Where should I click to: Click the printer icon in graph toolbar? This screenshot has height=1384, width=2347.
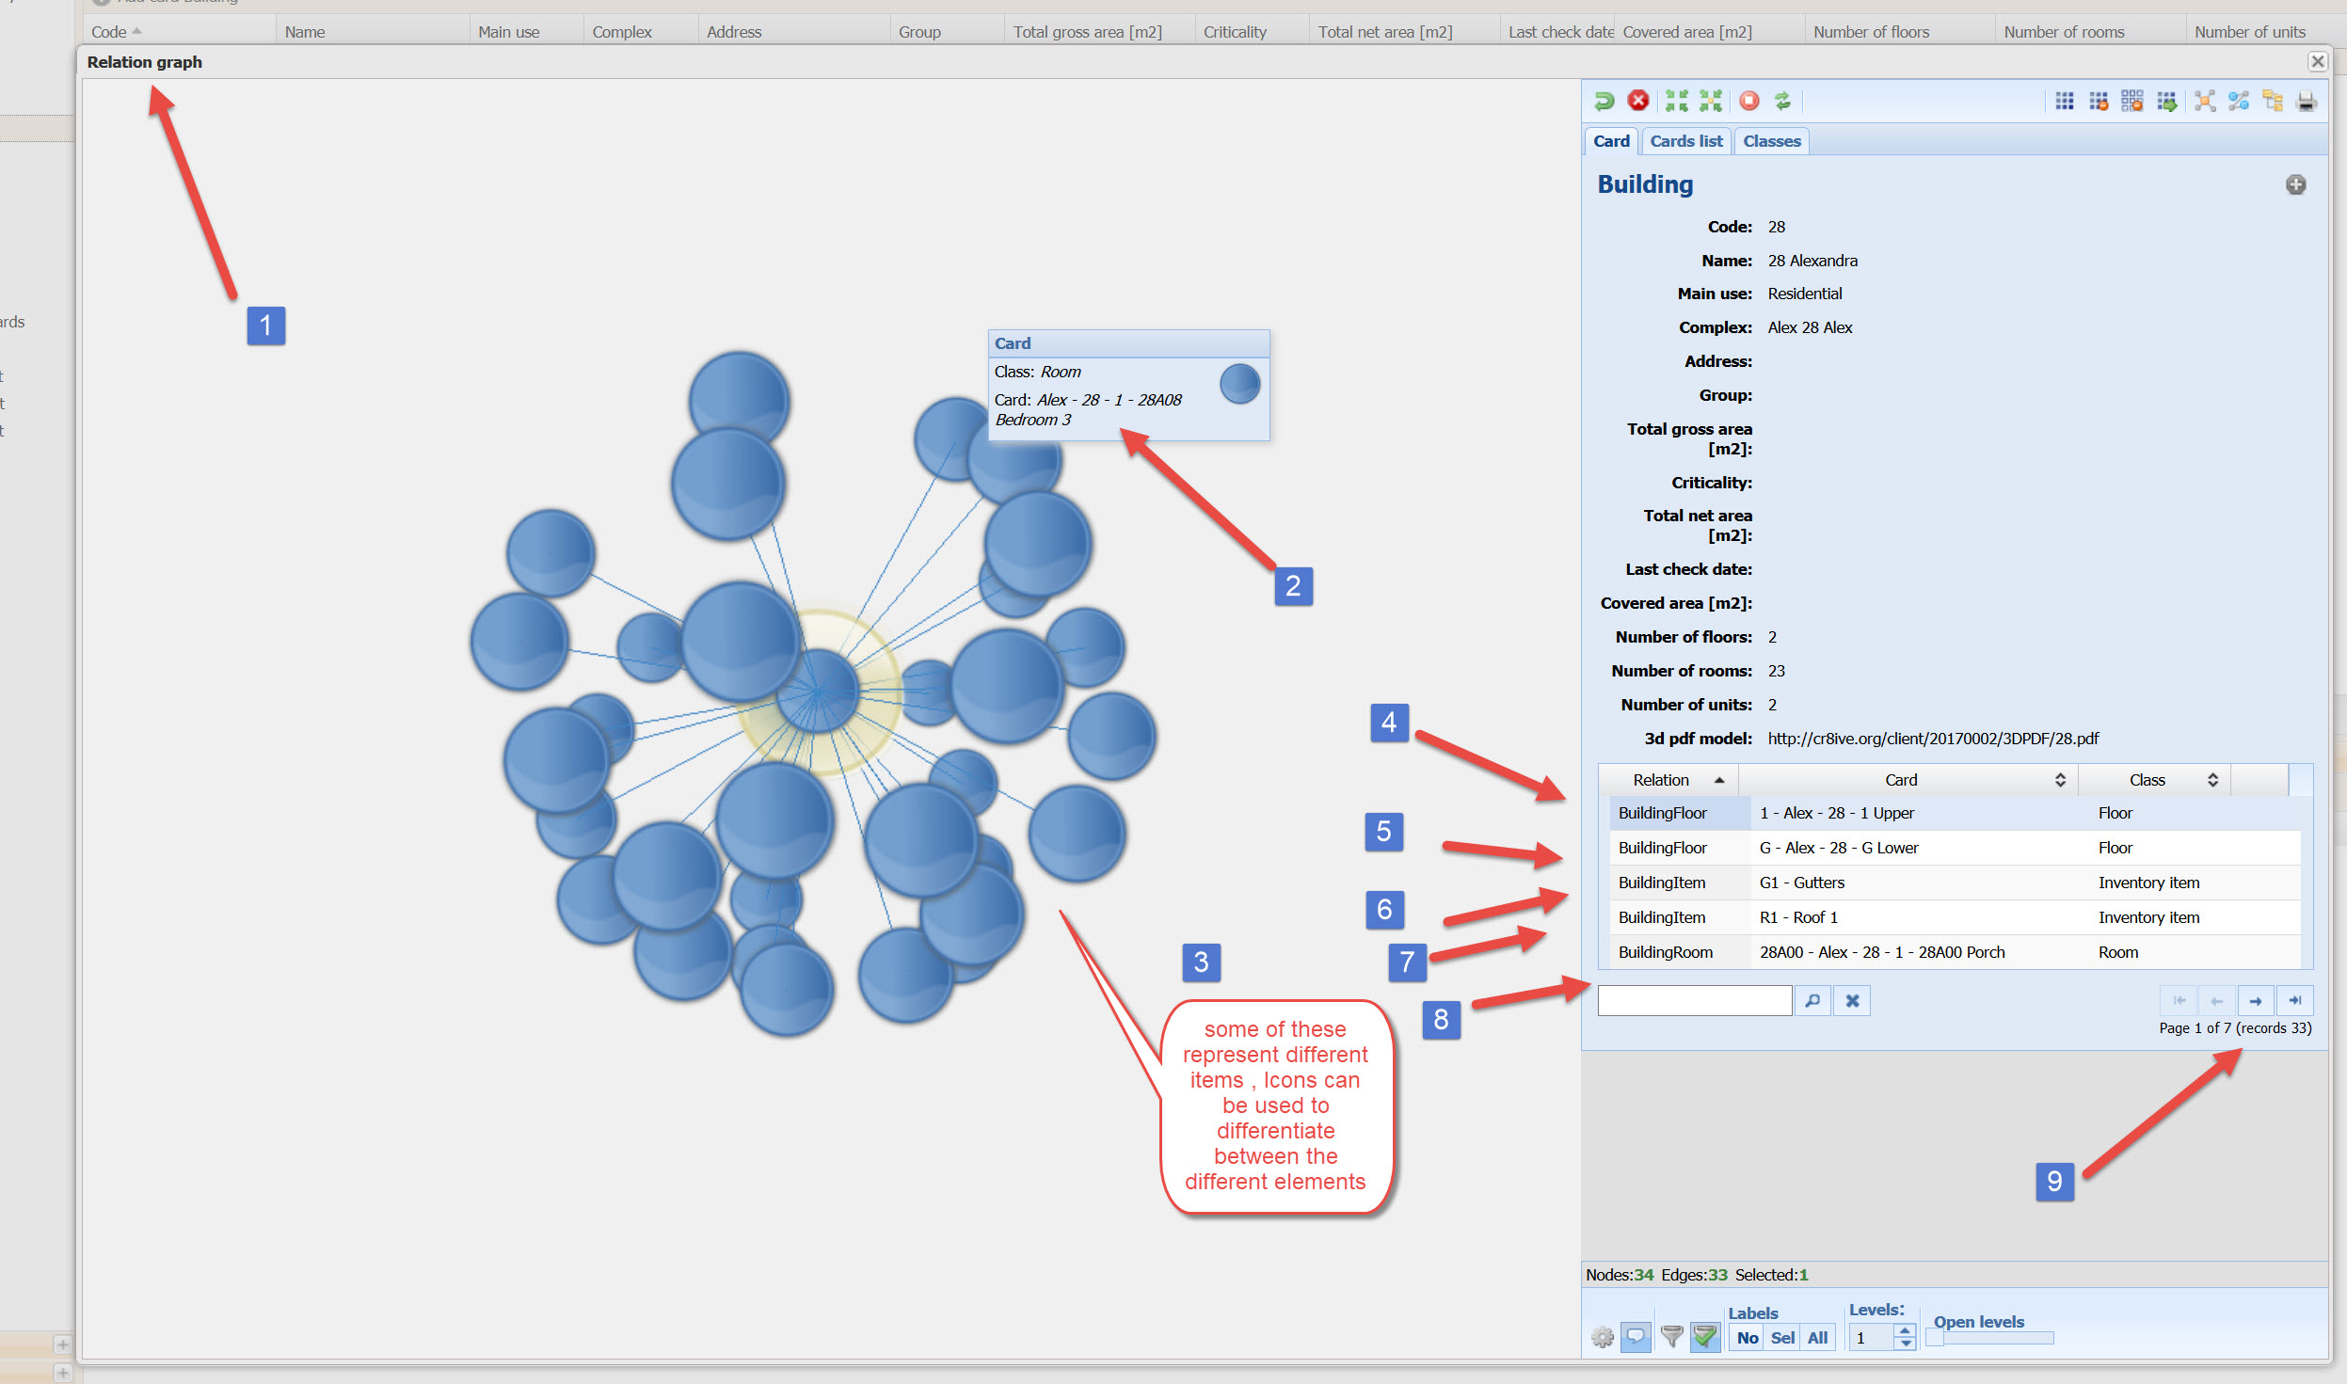(x=2307, y=102)
